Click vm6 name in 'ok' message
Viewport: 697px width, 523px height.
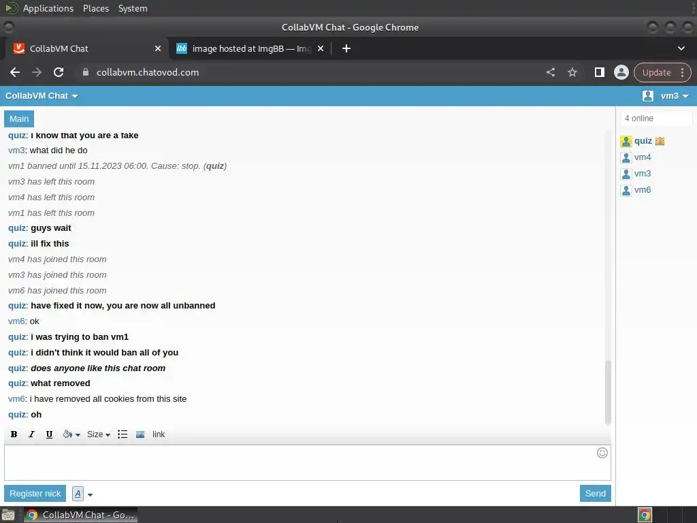coord(16,321)
